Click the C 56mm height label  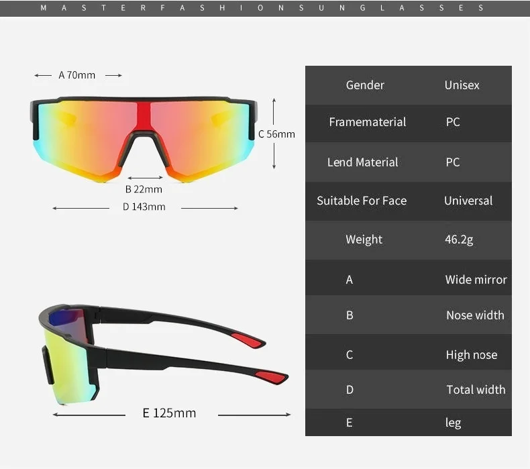(276, 134)
